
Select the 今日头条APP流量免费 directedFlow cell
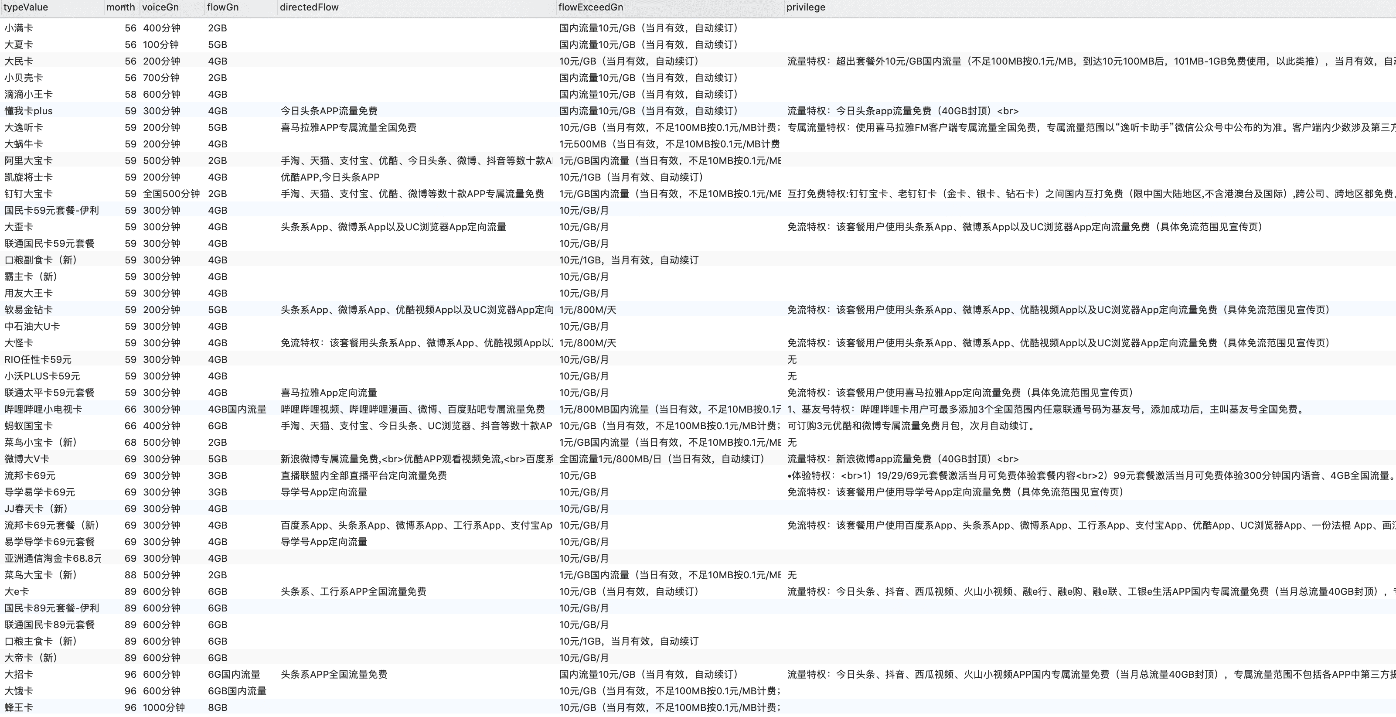click(329, 111)
